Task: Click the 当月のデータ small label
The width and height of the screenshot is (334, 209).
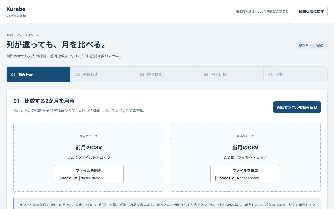Action: [x=245, y=136]
